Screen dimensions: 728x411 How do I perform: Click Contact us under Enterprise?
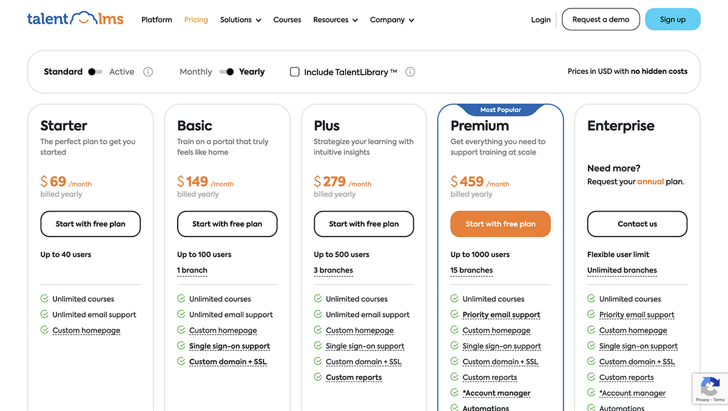637,224
